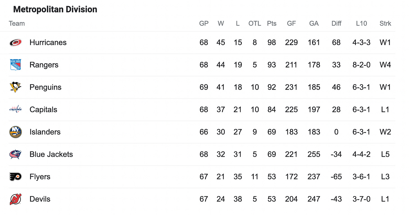Screen dimensions: 409x215
Task: Click the Flyers team logo
Action: (15, 177)
